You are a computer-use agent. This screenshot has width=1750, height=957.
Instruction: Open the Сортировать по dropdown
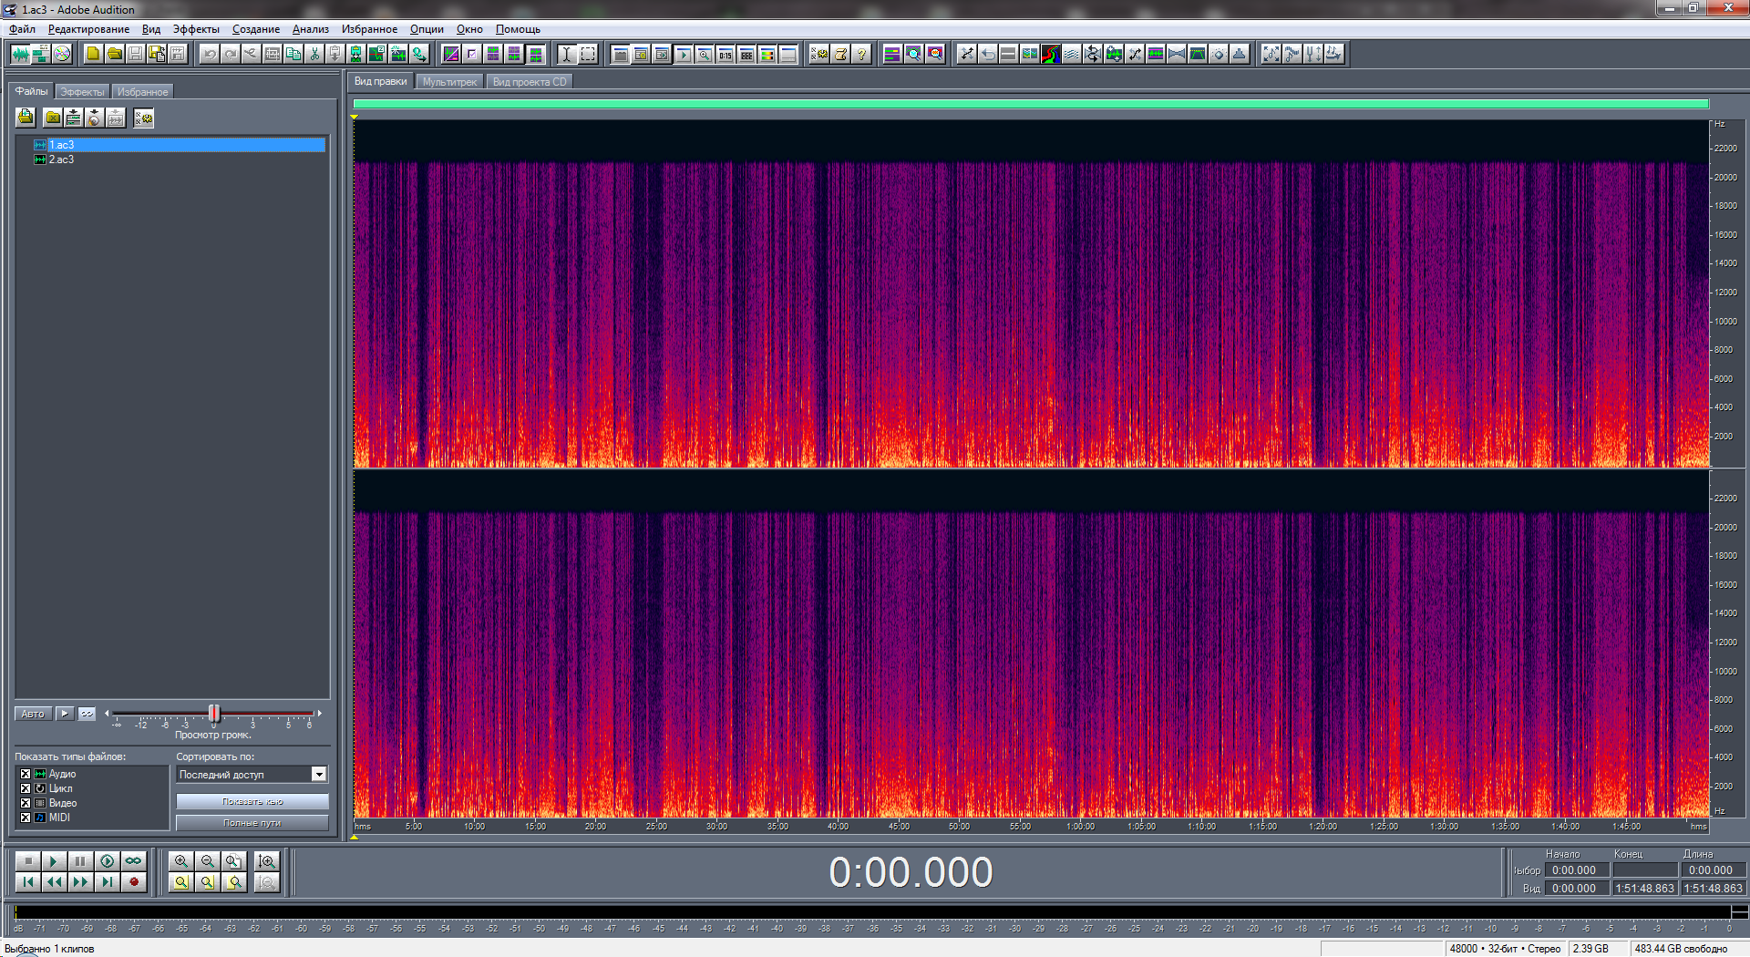[x=252, y=775]
